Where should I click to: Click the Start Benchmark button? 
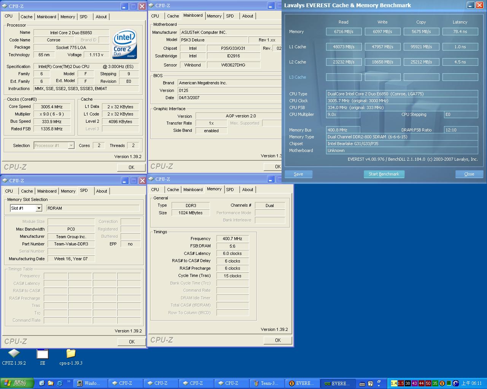click(x=384, y=174)
